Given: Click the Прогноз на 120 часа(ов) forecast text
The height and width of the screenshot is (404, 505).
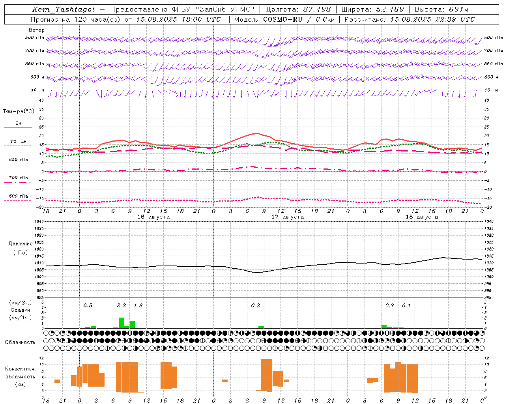Looking at the screenshot, I should click(x=76, y=19).
